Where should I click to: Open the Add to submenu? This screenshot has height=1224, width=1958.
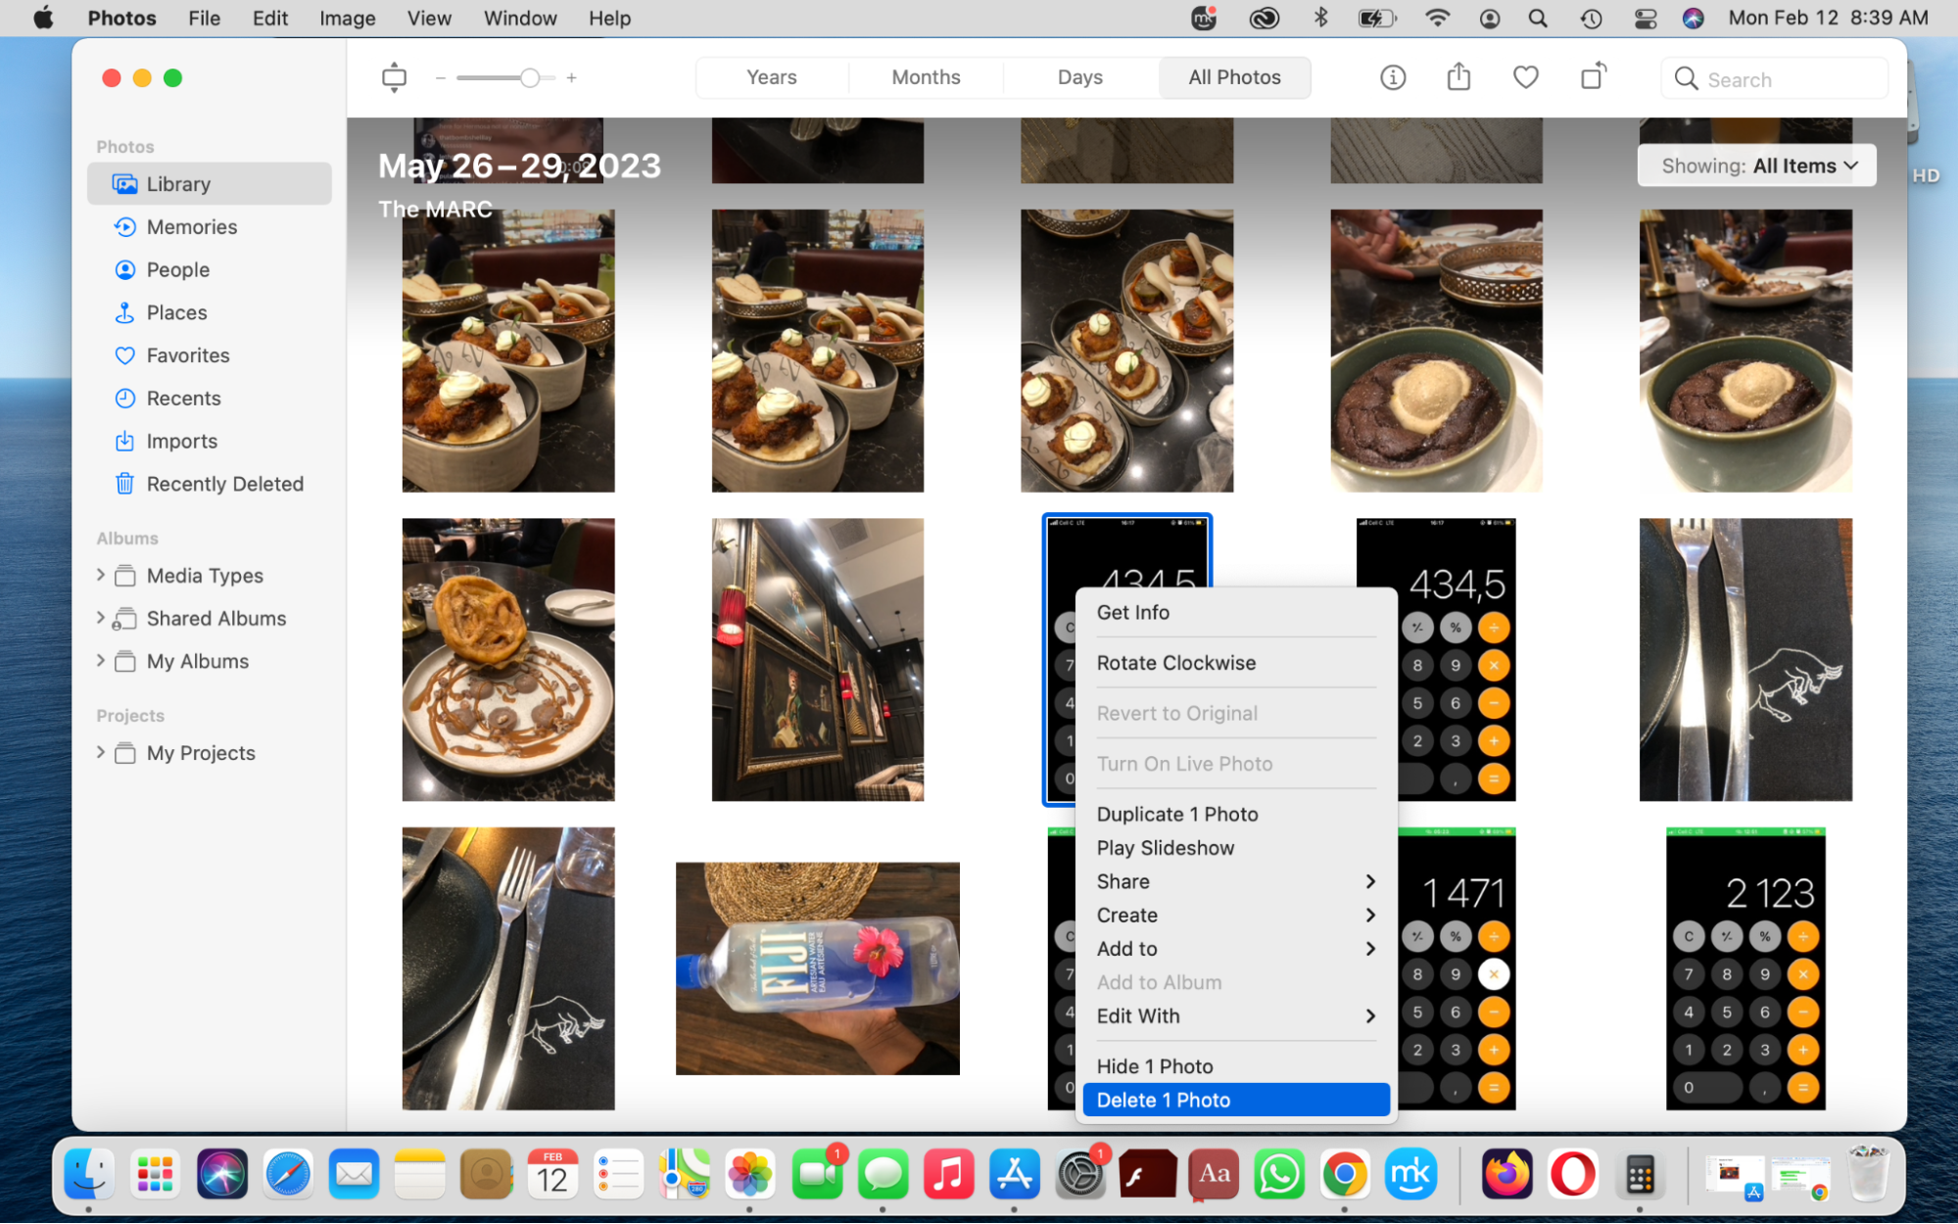pos(1236,949)
